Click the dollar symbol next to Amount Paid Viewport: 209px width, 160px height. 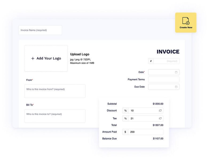coord(125,132)
